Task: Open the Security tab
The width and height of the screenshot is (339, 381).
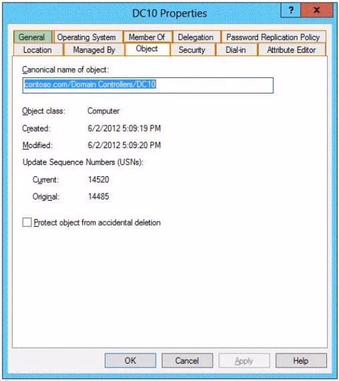Action: click(193, 50)
